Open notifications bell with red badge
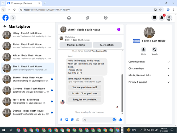177x133 pixels. click(x=162, y=18)
